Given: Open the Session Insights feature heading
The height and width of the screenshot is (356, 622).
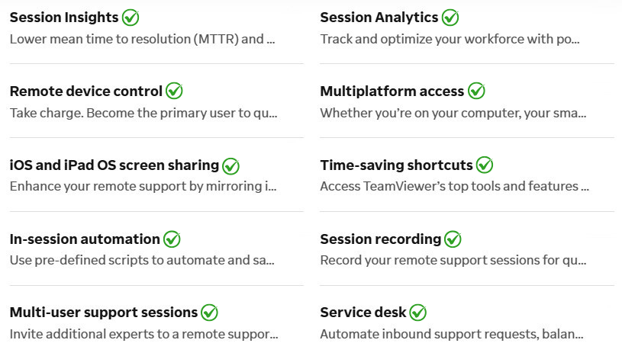Looking at the screenshot, I should [x=64, y=18].
